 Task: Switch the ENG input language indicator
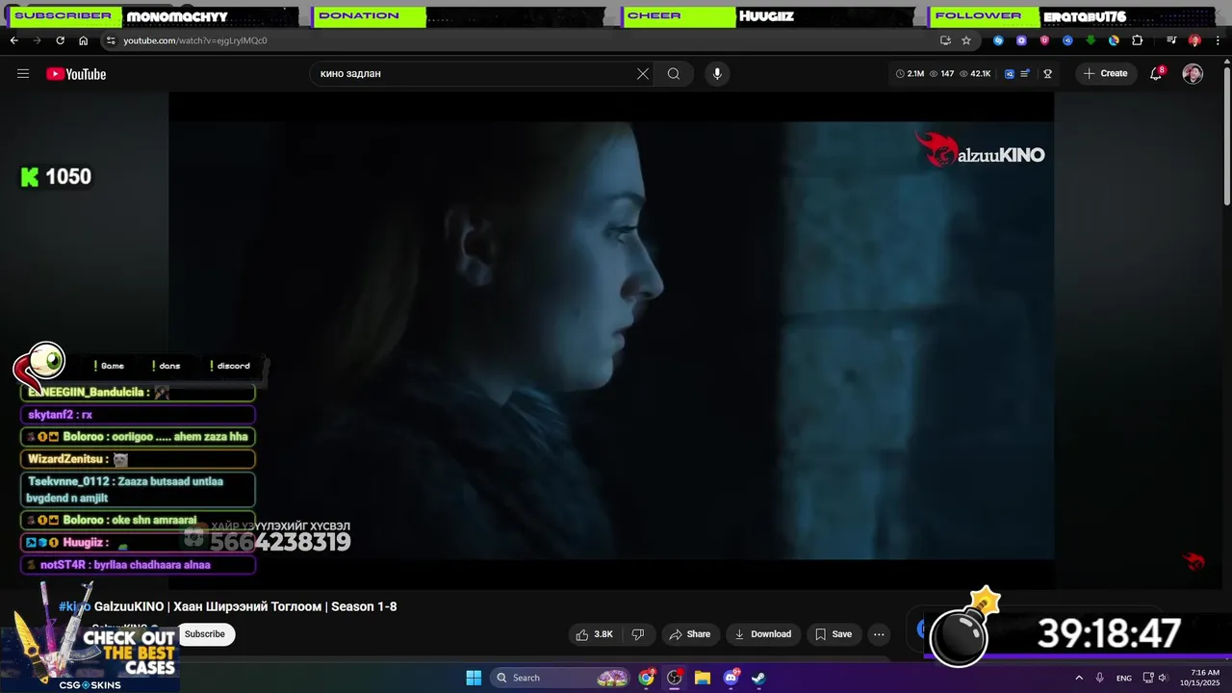tap(1124, 678)
